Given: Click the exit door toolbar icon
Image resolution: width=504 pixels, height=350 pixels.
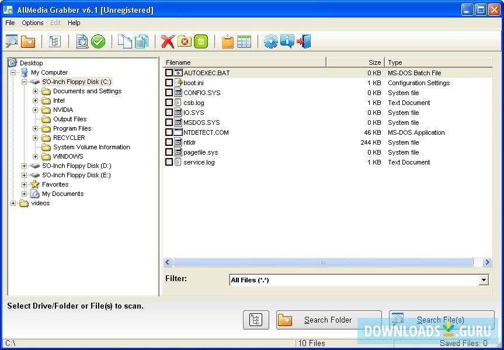Looking at the screenshot, I should tap(304, 42).
